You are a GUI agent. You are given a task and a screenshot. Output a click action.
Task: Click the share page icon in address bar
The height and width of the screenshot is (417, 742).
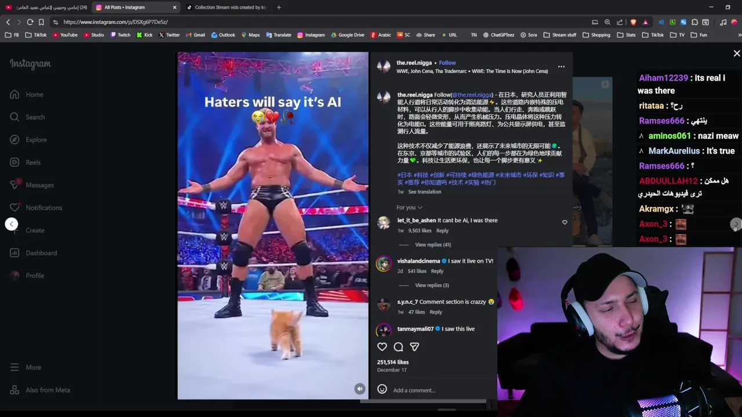pos(620,22)
